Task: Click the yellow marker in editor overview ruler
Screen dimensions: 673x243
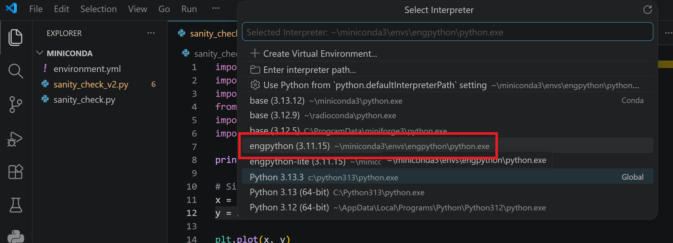Action: [666, 64]
